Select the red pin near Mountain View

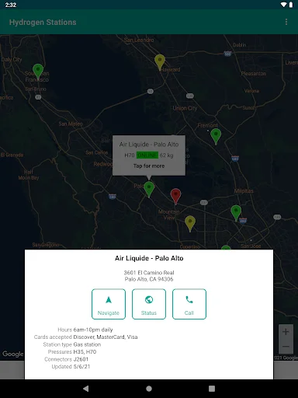(x=175, y=196)
